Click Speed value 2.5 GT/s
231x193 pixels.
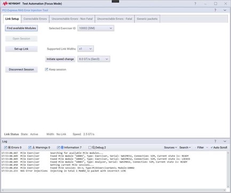pos(89,134)
